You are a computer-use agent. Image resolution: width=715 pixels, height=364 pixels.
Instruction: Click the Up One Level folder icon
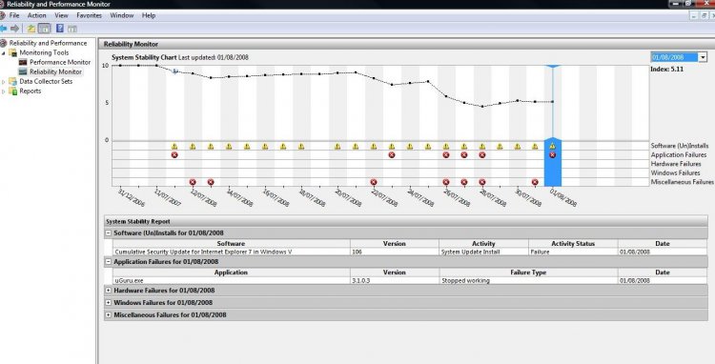point(31,29)
